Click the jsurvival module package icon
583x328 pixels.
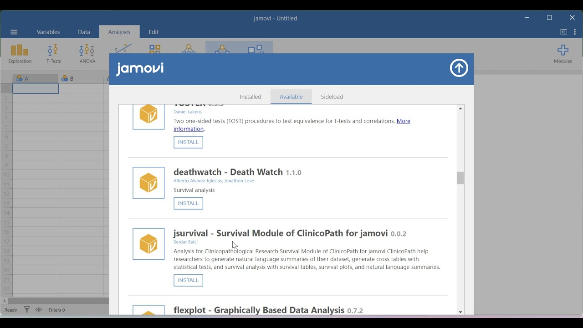pos(148,244)
